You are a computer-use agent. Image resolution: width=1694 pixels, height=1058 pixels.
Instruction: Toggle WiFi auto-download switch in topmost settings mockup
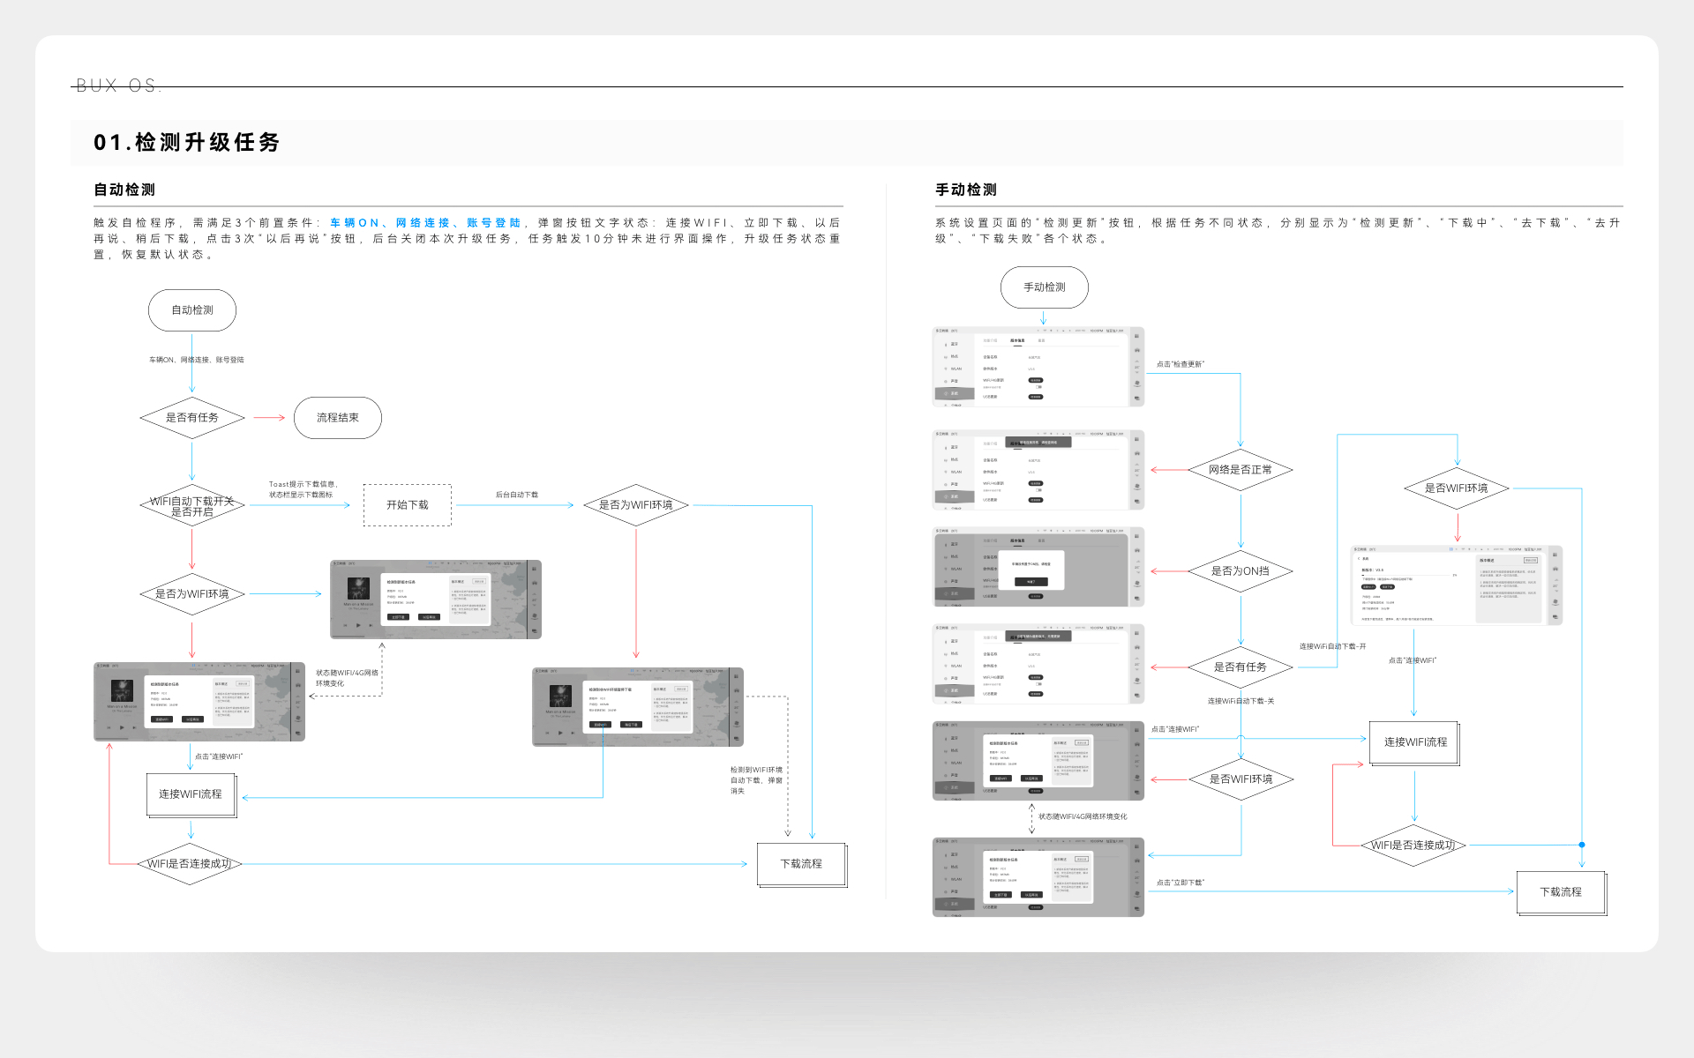[x=1038, y=387]
